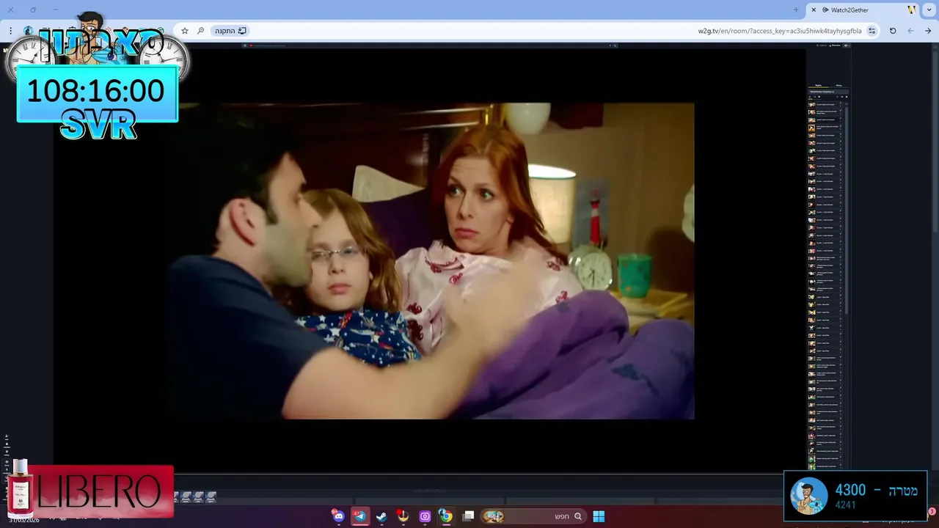Open site information icon beside the URL
This screenshot has height=528, width=939.
(x=872, y=31)
